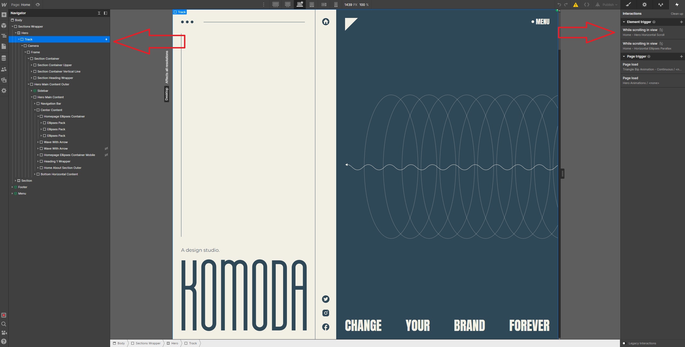
Task: Click the MENU button on canvas
Action: (540, 22)
